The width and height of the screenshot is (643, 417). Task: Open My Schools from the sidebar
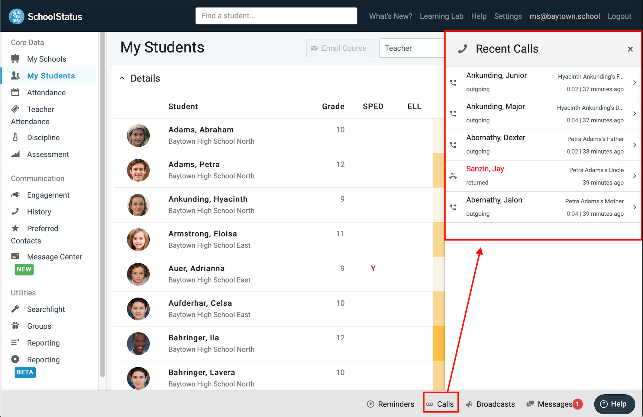[x=46, y=59]
